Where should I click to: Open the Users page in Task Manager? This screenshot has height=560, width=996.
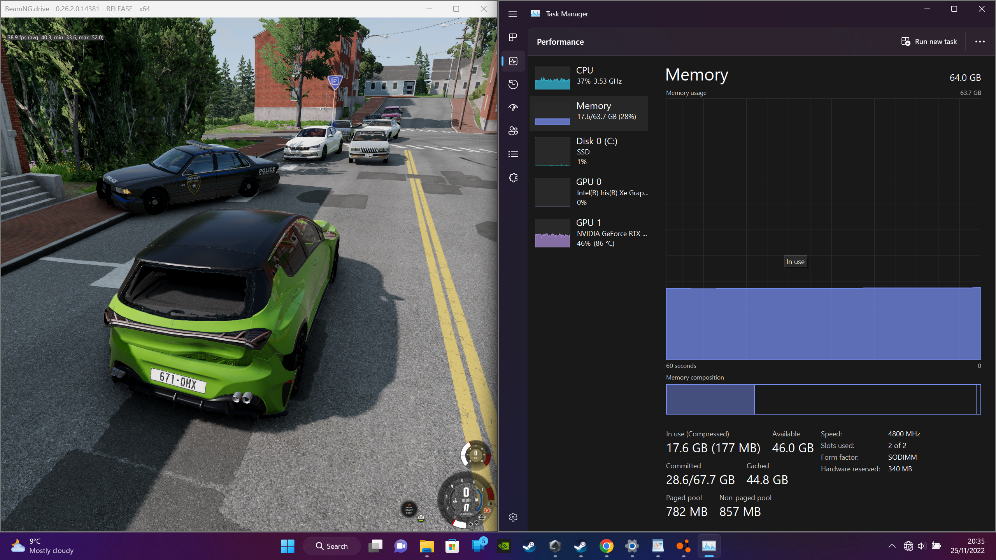click(x=513, y=131)
